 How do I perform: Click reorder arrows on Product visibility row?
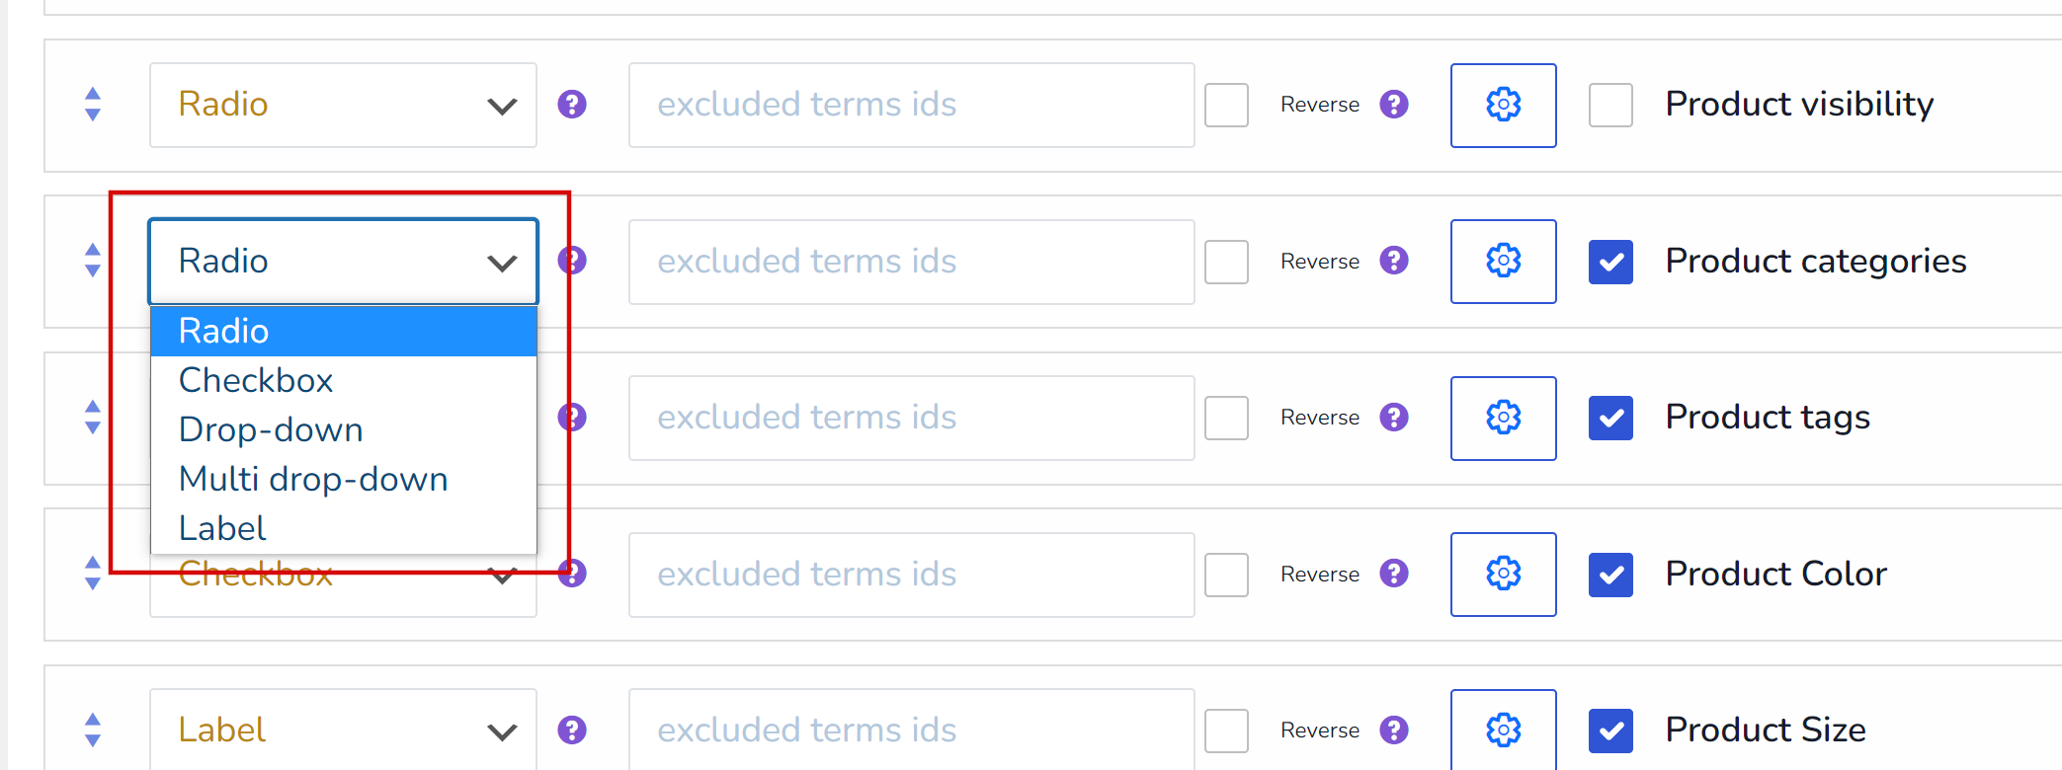pyautogui.click(x=93, y=105)
